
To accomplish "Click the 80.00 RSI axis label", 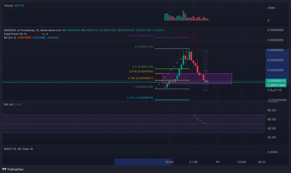I will [271, 110].
